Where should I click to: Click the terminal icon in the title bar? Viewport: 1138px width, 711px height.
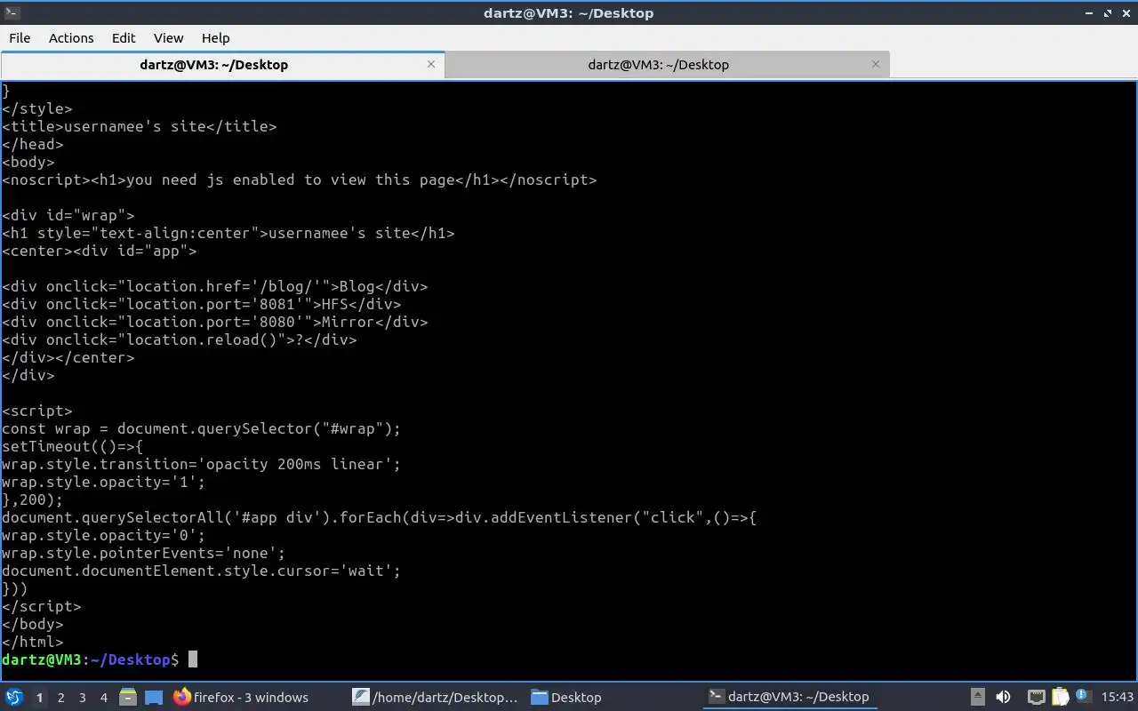pos(12,12)
